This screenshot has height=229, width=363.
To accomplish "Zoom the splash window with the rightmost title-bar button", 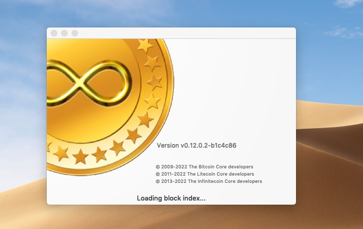I will pyautogui.click(x=75, y=33).
